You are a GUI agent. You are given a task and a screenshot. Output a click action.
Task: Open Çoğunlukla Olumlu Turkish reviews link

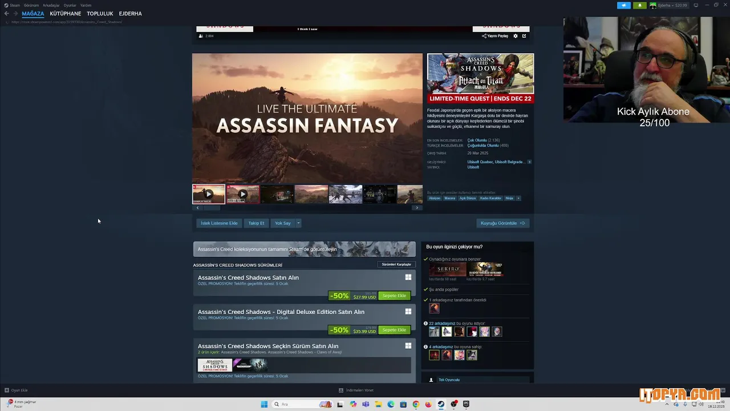click(483, 146)
